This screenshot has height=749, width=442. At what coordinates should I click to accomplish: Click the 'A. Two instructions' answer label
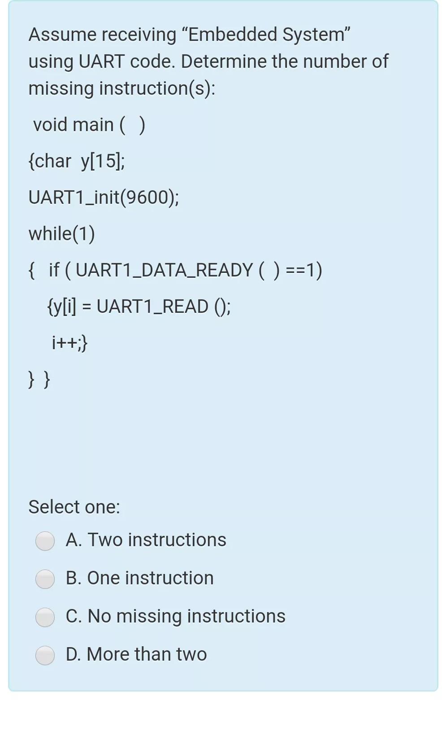145,540
